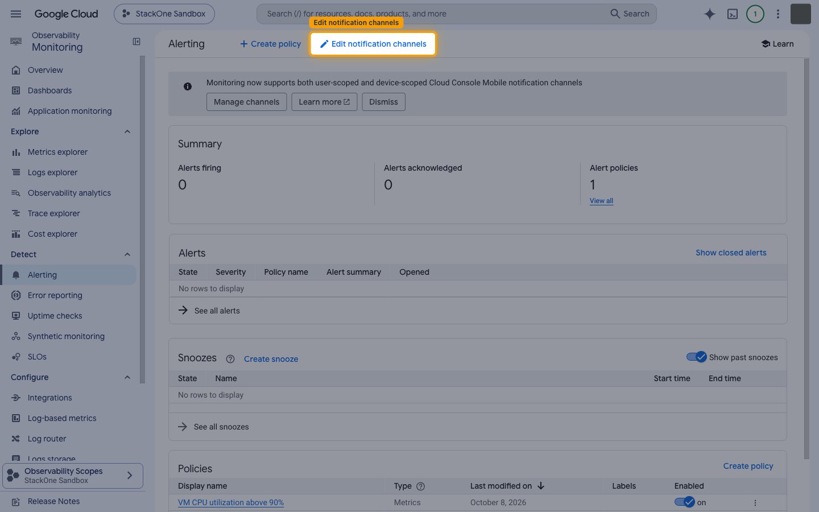Open Gemini AI assistant sparkle icon
The width and height of the screenshot is (819, 512).
tap(709, 14)
